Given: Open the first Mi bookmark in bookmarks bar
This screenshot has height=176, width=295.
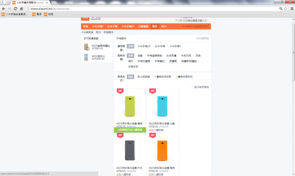Looking at the screenshot, I should tap(14, 14).
